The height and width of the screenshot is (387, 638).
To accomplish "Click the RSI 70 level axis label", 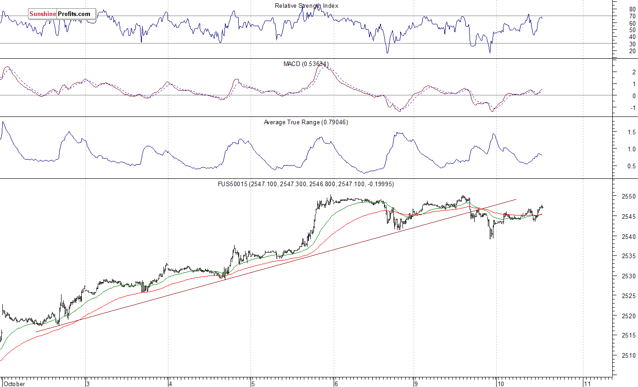I will (632, 16).
